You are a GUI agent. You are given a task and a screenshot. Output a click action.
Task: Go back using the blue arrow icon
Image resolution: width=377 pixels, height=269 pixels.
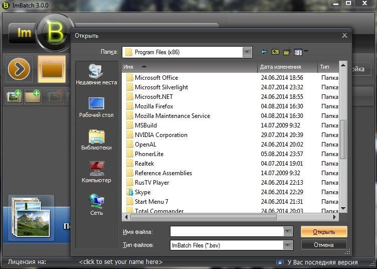tap(264, 52)
